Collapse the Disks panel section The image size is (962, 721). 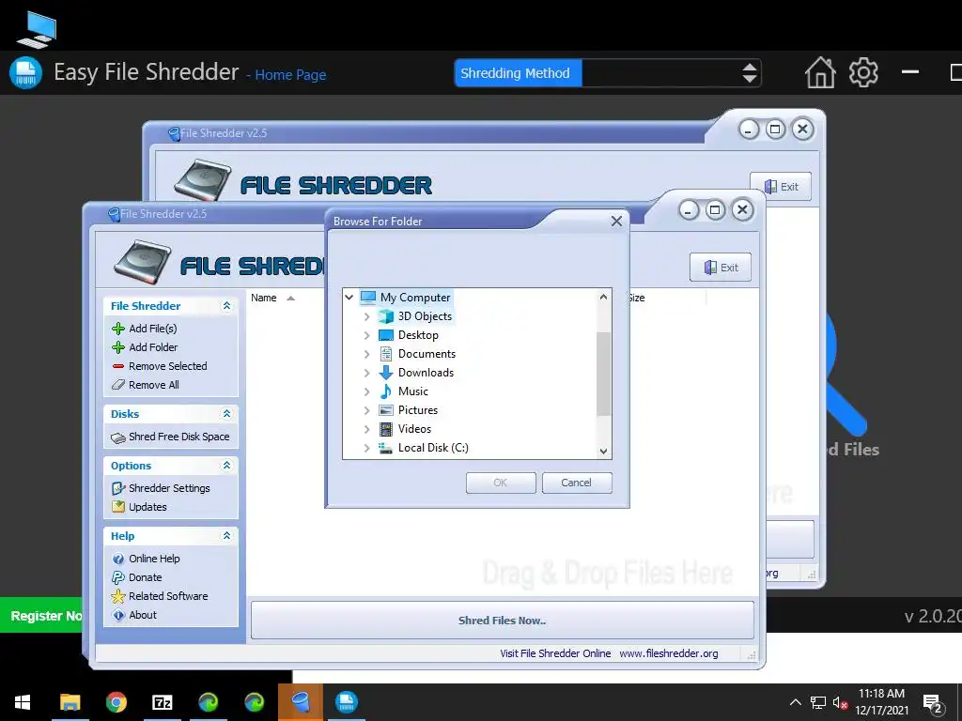click(226, 414)
